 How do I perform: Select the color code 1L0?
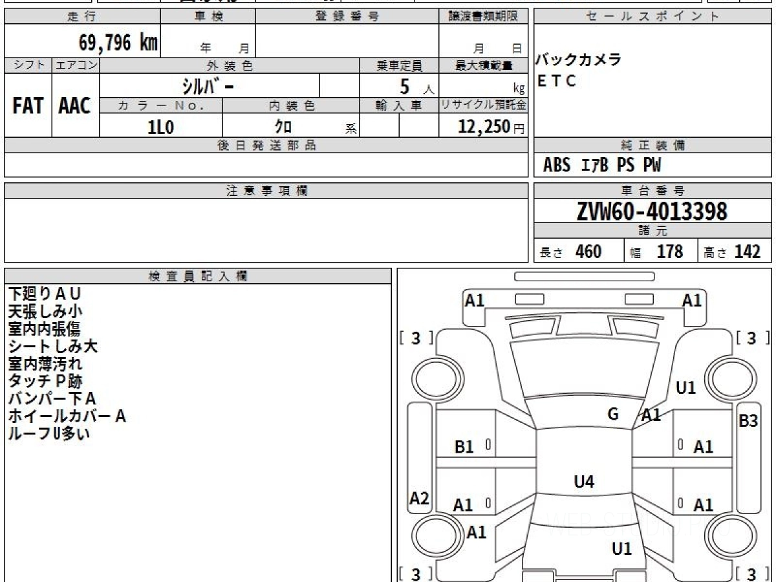pos(161,127)
